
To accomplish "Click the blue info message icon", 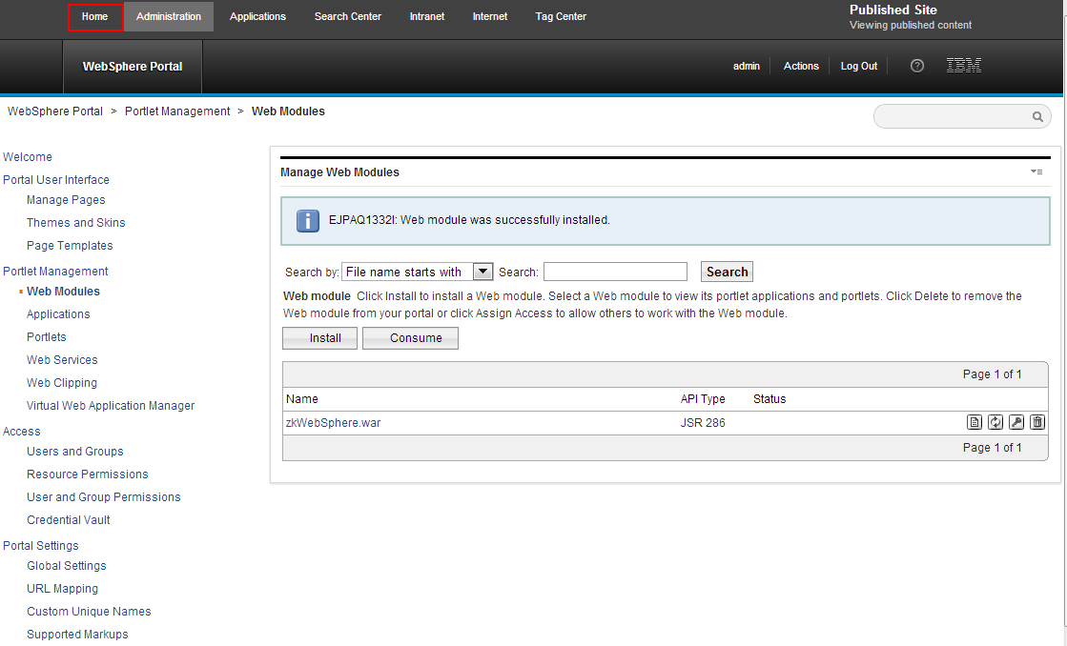I will 308,221.
